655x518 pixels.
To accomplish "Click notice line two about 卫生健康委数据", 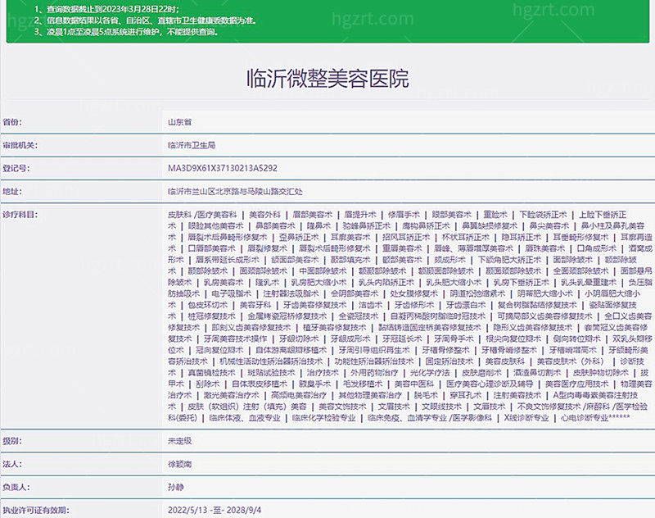I will [146, 20].
